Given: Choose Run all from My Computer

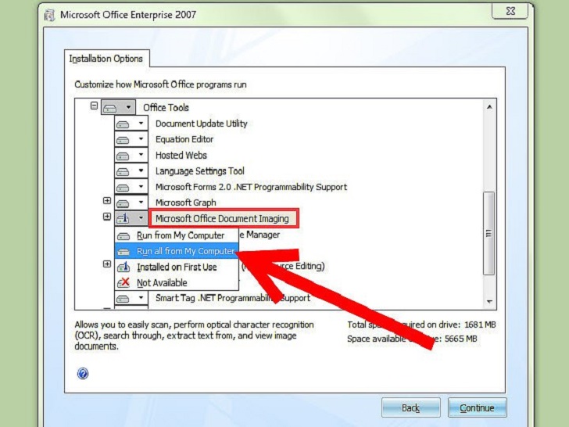Looking at the screenshot, I should (177, 251).
